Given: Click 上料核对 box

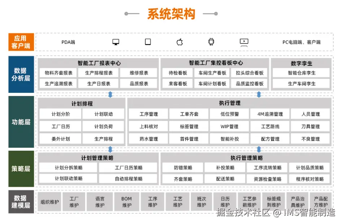Looking at the screenshot, I should 148,126.
